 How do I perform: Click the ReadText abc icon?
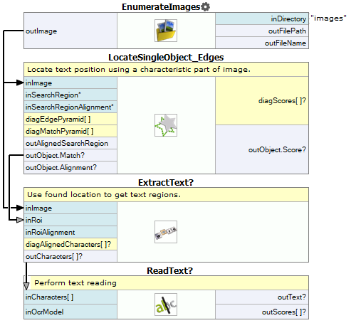pyautogui.click(x=166, y=305)
